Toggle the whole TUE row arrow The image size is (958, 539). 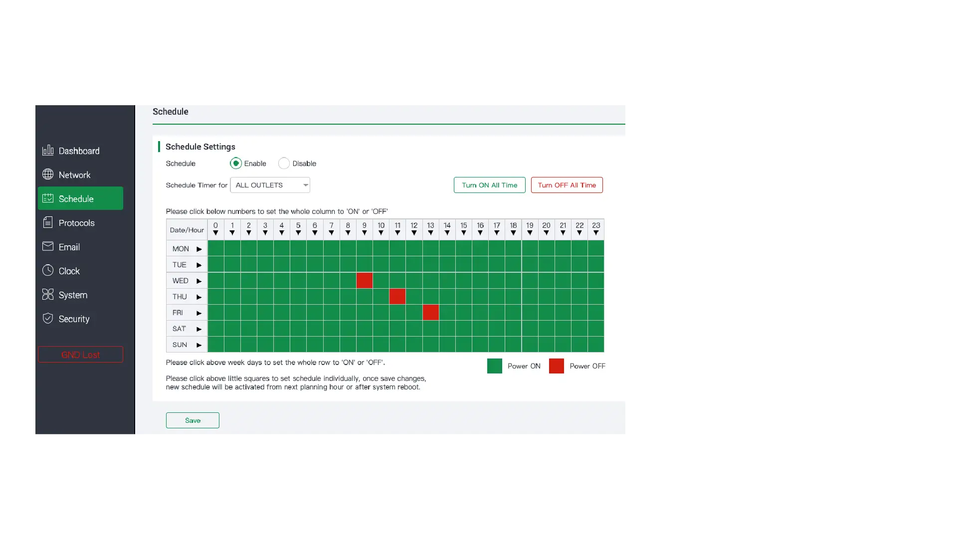[199, 265]
